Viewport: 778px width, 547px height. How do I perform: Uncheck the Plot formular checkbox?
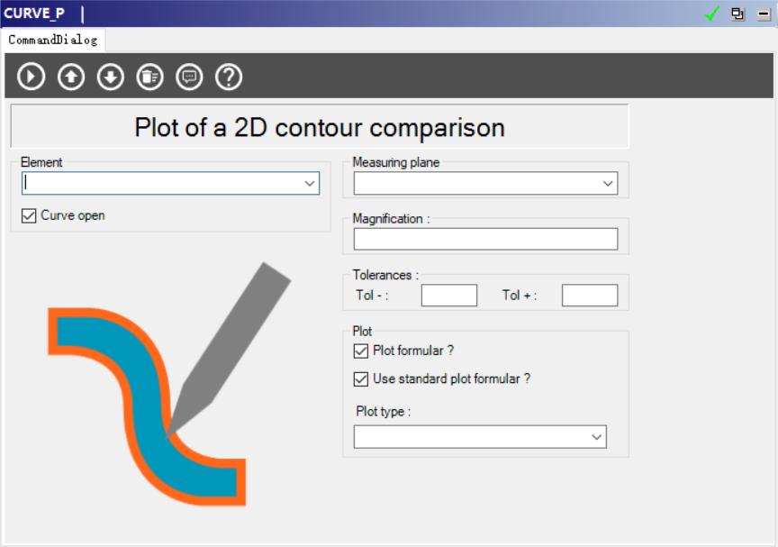361,351
